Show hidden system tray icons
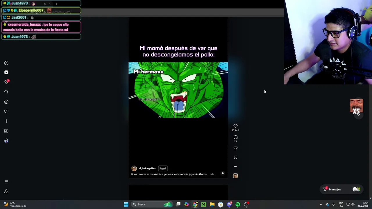This screenshot has width=372, height=209. click(321, 204)
